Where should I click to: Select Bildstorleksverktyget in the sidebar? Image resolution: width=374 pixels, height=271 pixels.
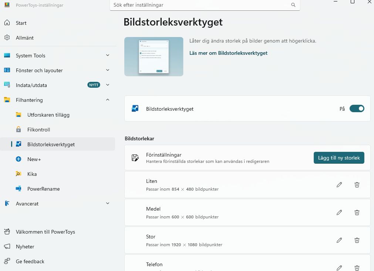(x=57, y=144)
